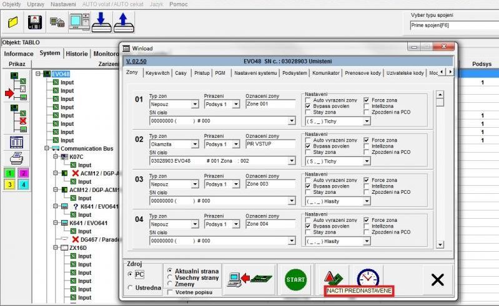The height and width of the screenshot is (306, 499).
Task: Click the panel-to-PC transfer icon
Action: pos(251,279)
